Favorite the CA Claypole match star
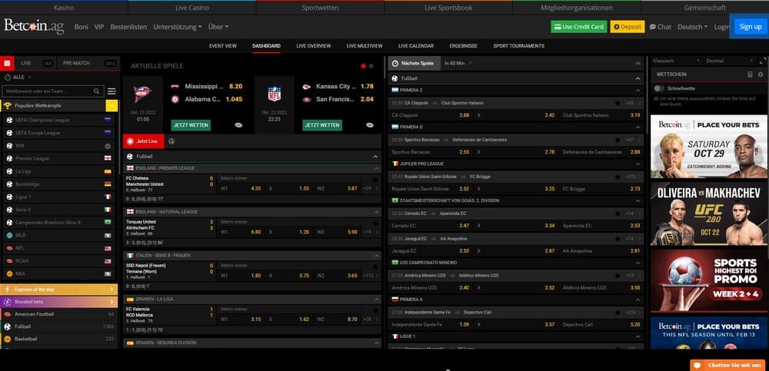This screenshot has height=371, width=769. click(618, 103)
